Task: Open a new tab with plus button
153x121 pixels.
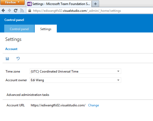Action: pos(95,4)
